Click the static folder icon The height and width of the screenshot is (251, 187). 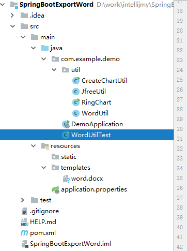pos(55,157)
